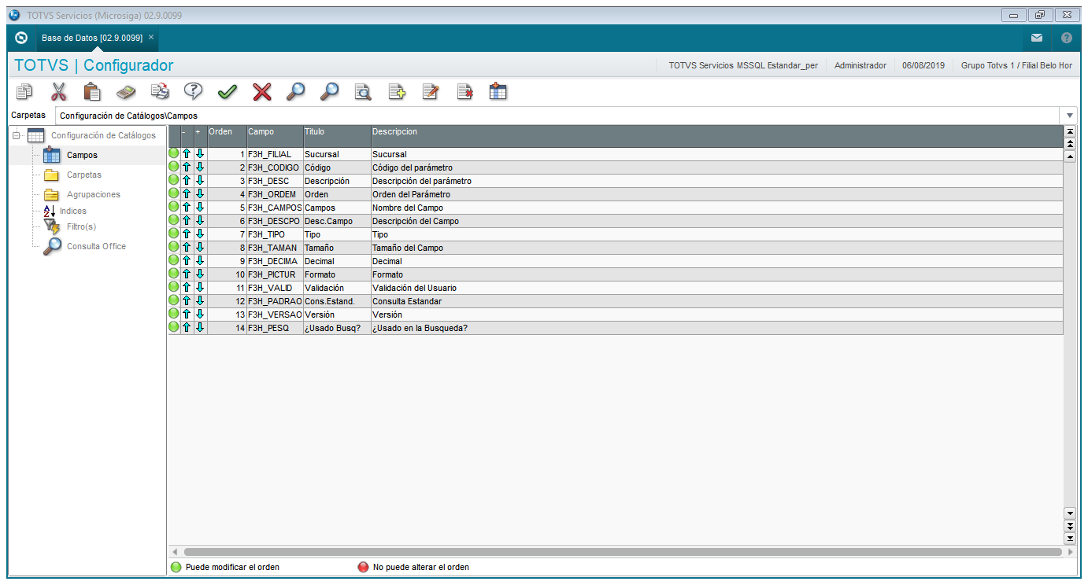Click the Cut scissors icon
The image size is (1088, 585).
(58, 92)
